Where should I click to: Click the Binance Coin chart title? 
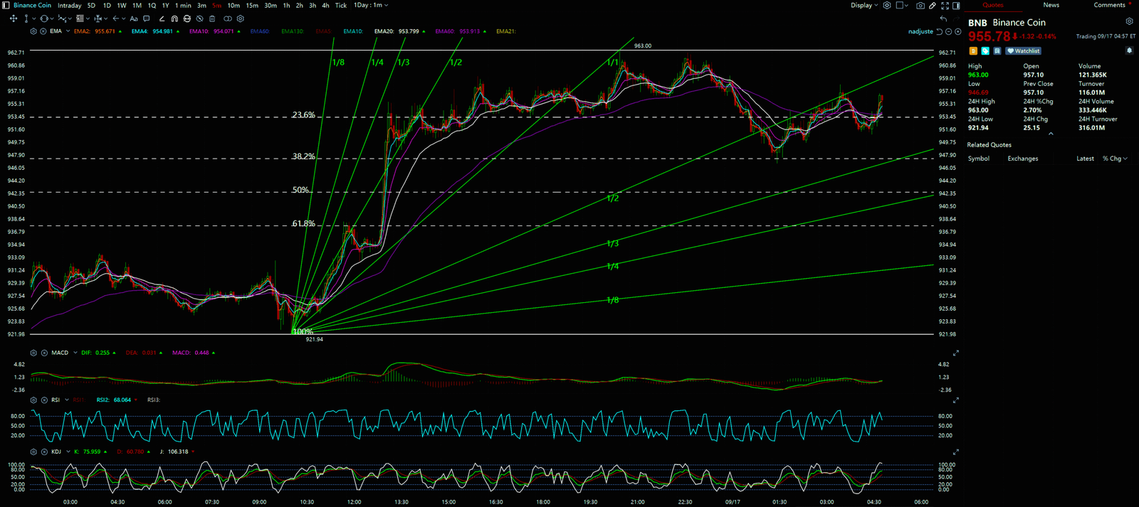32,5
